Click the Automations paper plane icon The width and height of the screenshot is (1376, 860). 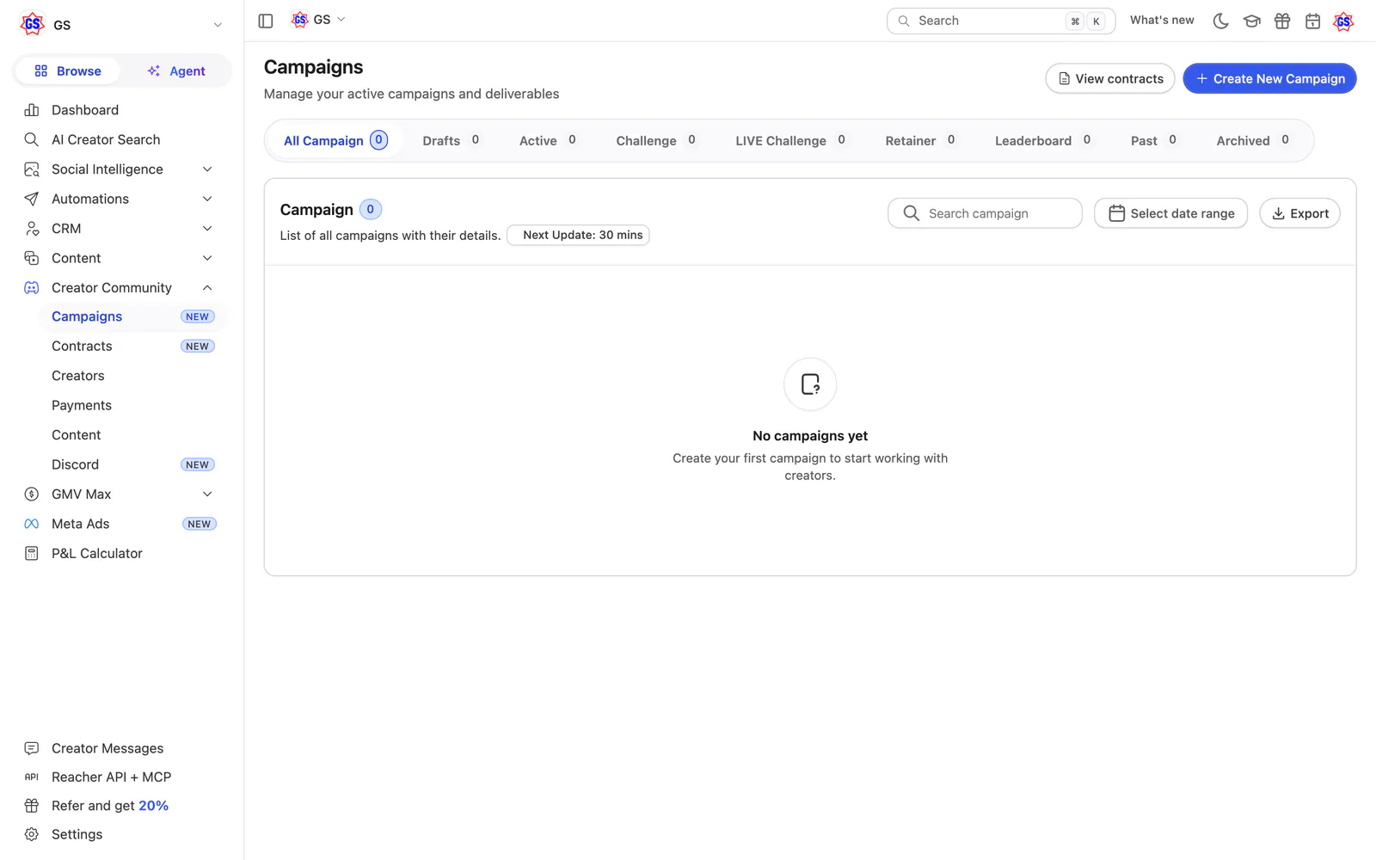pyautogui.click(x=32, y=199)
